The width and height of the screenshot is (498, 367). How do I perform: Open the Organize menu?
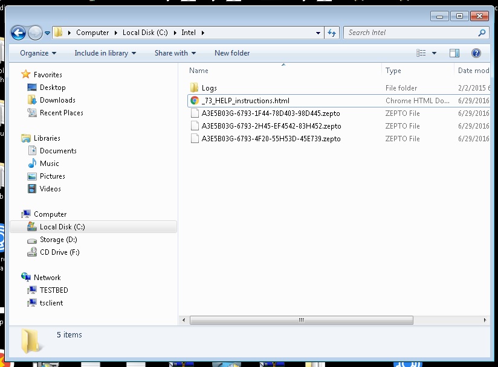click(38, 53)
